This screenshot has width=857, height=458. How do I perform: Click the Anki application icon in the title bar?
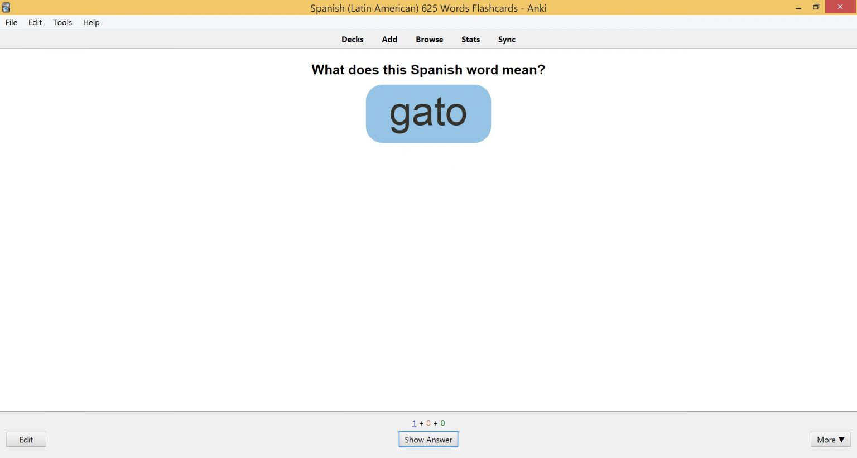point(6,7)
